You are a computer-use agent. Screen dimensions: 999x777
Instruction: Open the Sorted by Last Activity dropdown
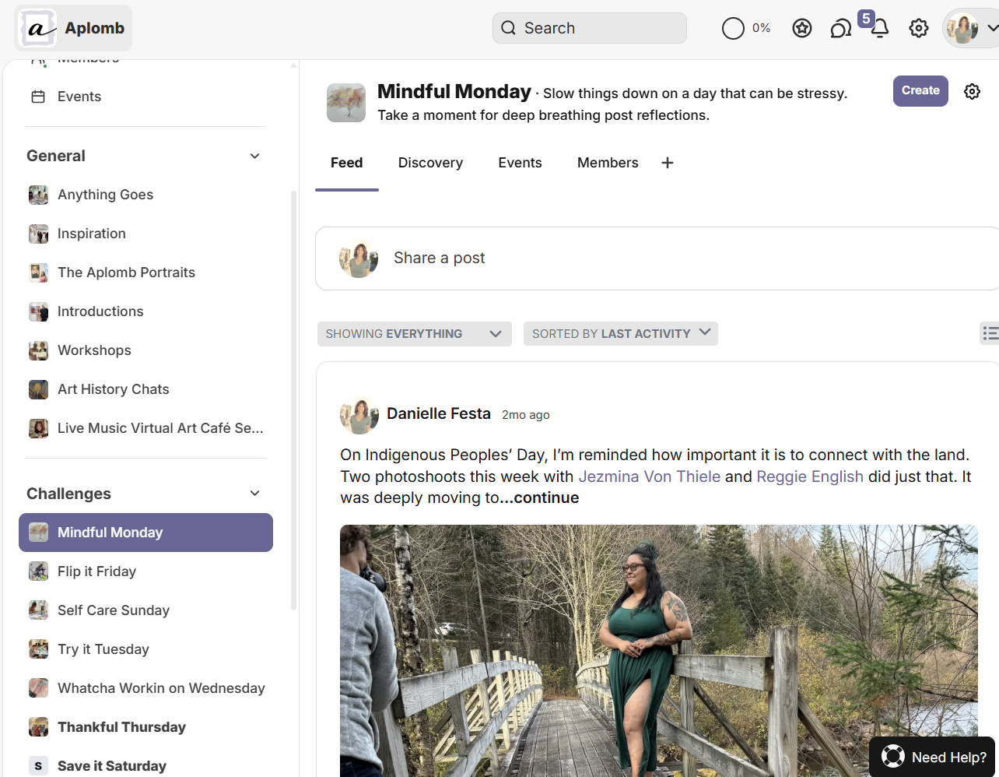[620, 333]
